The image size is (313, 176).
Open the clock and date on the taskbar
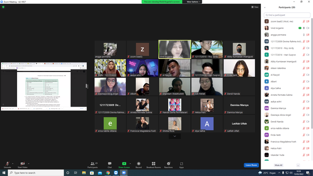(299, 173)
